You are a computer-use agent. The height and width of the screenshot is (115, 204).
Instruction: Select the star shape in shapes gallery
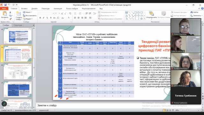[x=142, y=19]
